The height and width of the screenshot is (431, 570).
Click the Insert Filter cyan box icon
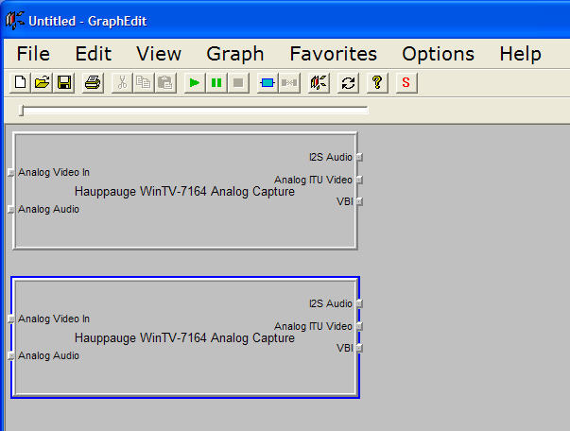point(268,83)
